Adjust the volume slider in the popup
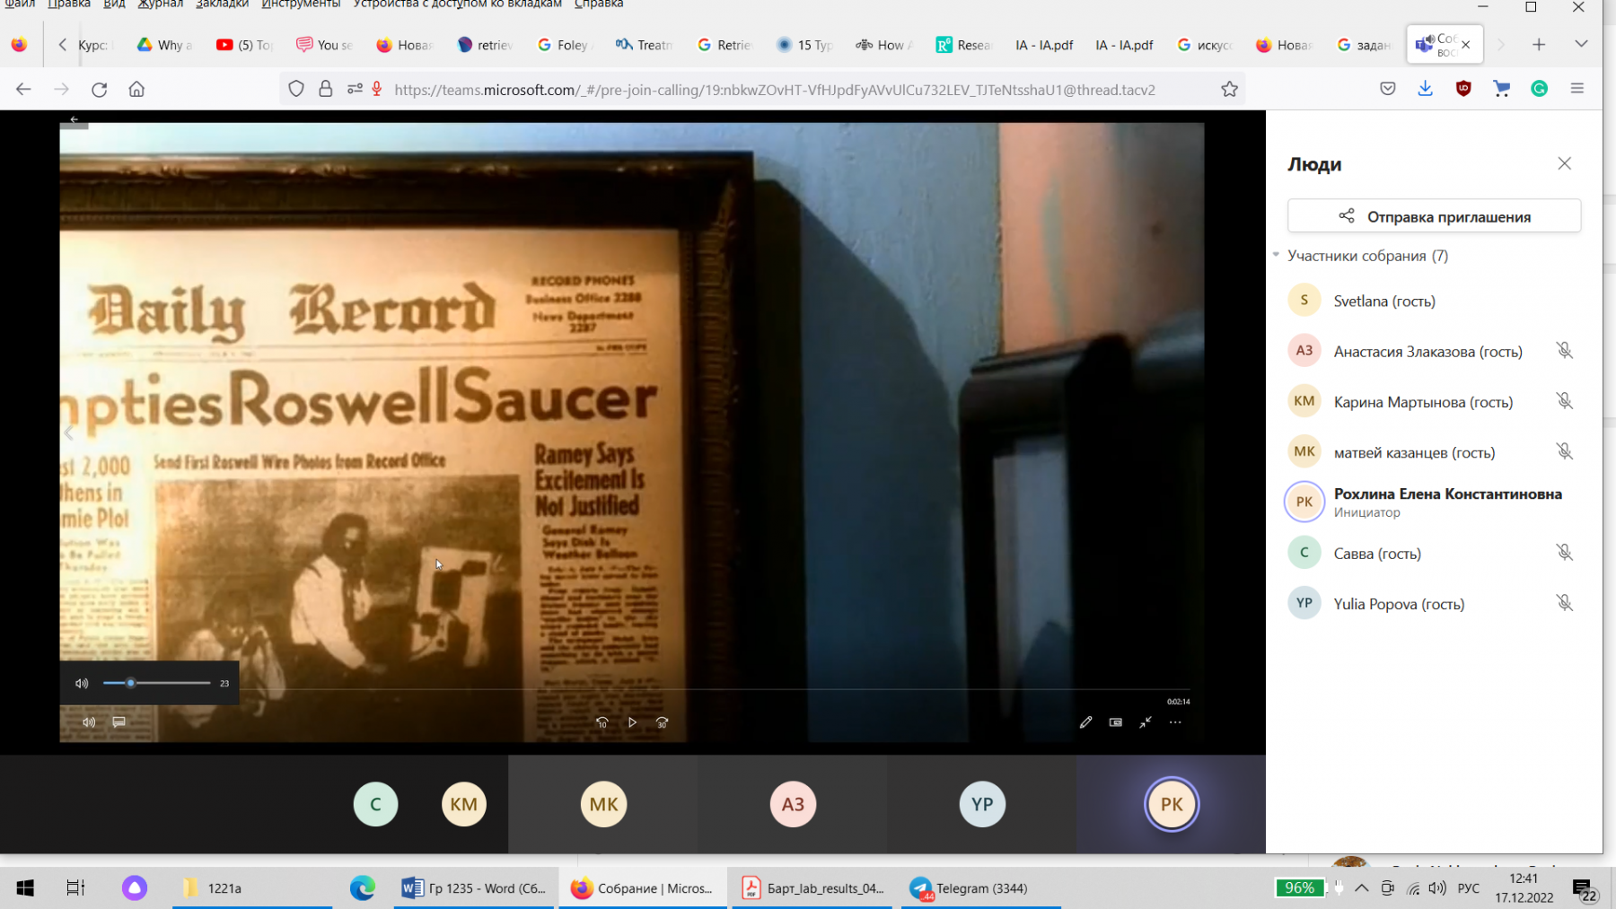 click(x=157, y=683)
